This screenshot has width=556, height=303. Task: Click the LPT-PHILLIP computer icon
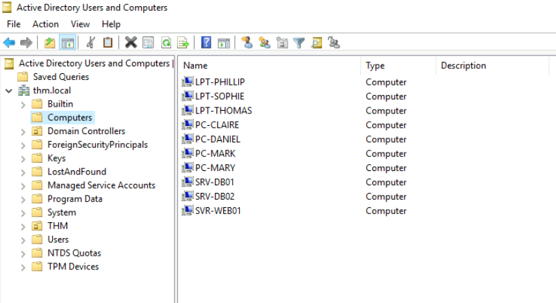[188, 82]
